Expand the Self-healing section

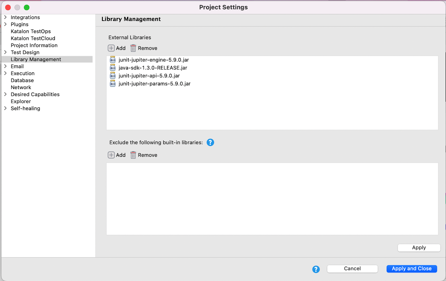[x=5, y=108]
